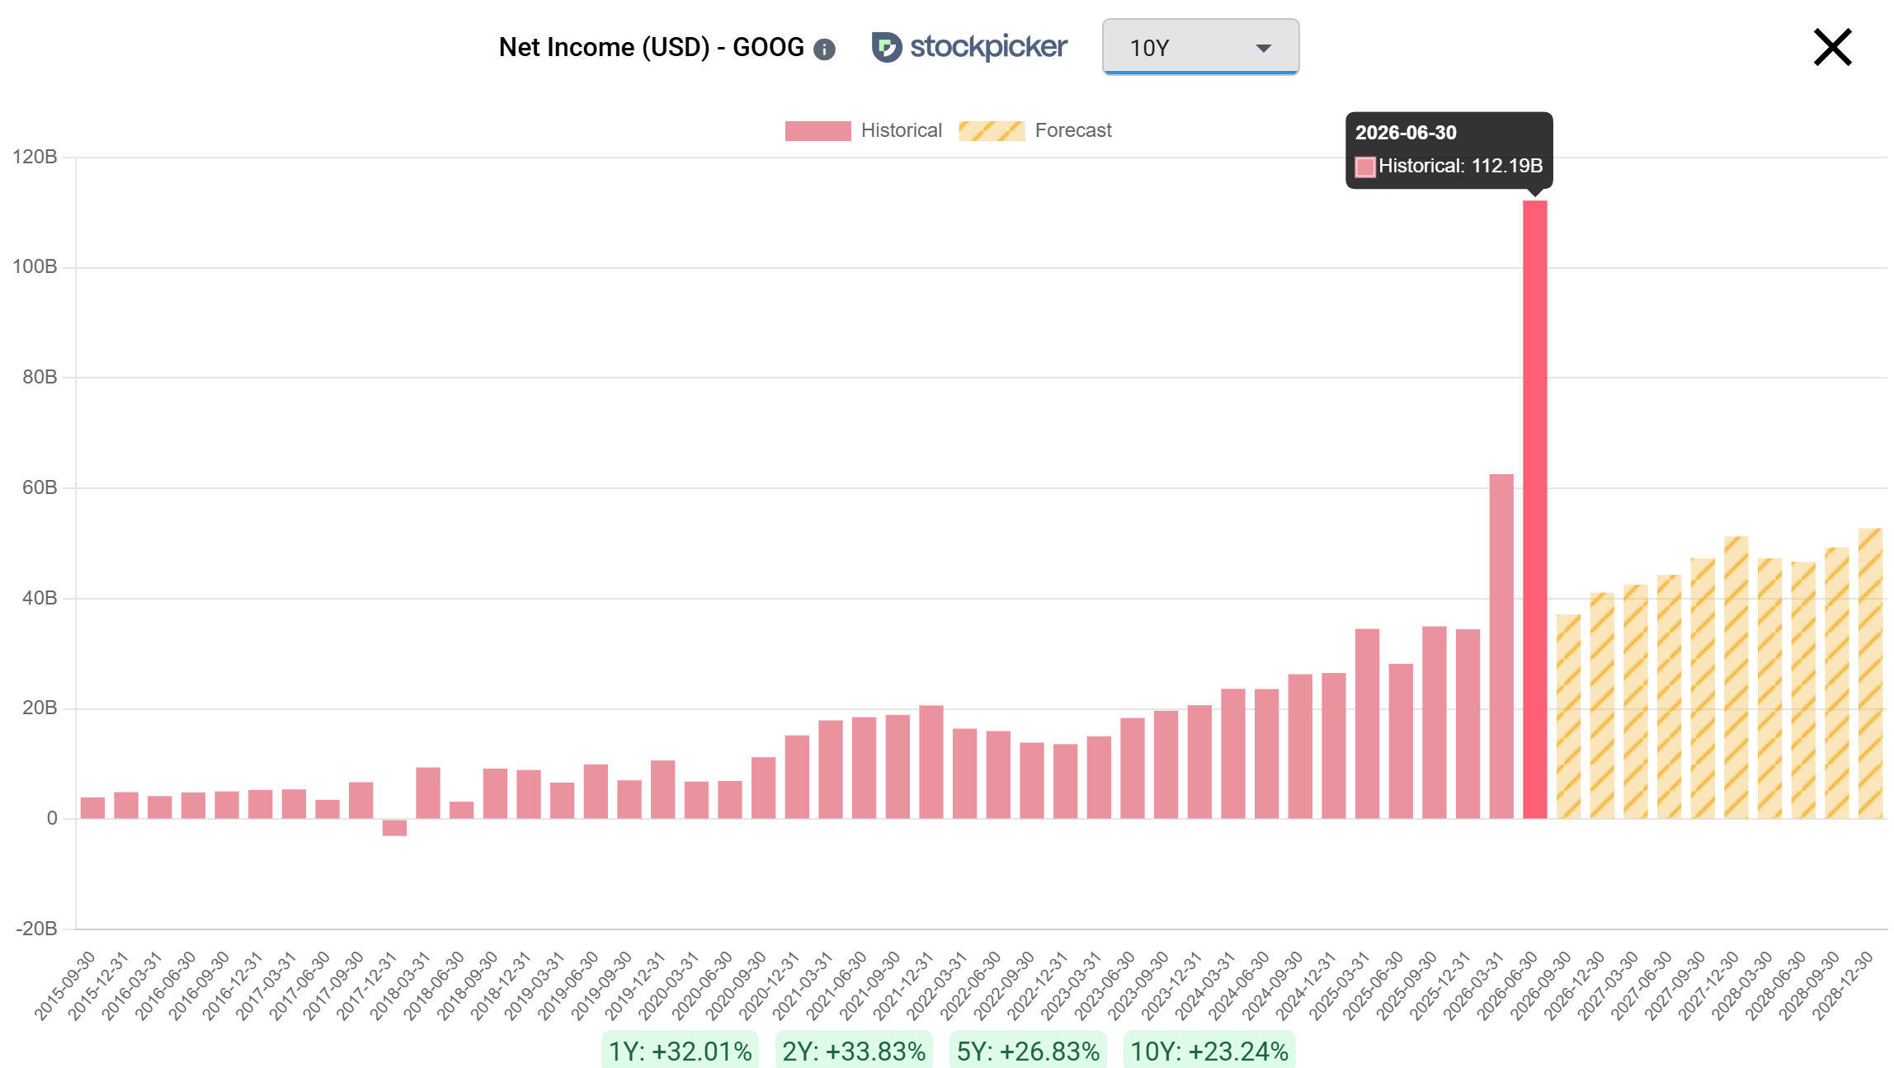Click the 2026-06-30 tooltip box
Screen dimensions: 1894x1068
(x=1449, y=150)
